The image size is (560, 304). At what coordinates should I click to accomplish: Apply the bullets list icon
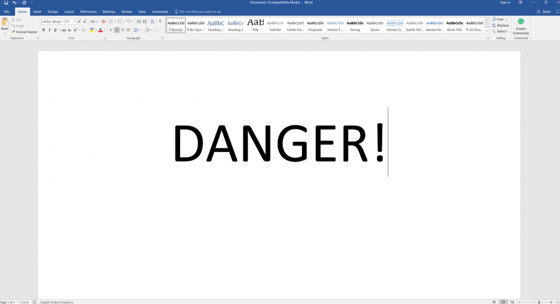(x=111, y=21)
